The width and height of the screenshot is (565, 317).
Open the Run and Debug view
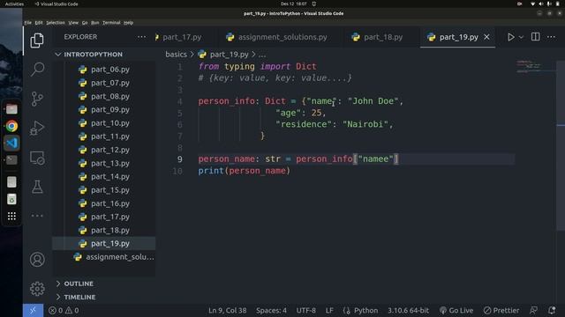[x=37, y=128]
